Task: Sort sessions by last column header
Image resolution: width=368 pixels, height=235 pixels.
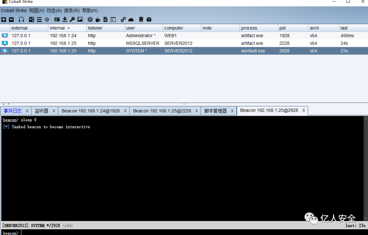Action: (353, 28)
